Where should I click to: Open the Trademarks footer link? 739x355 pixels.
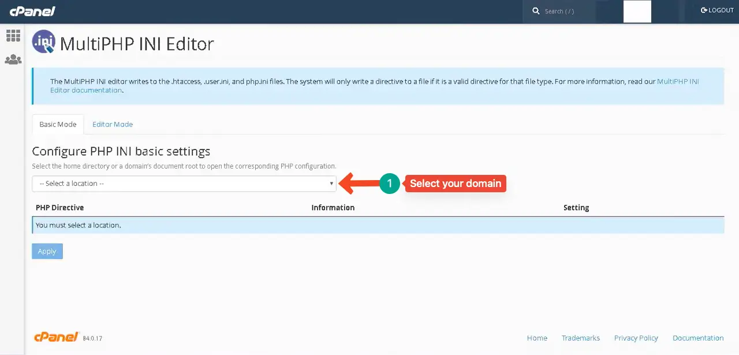point(580,338)
